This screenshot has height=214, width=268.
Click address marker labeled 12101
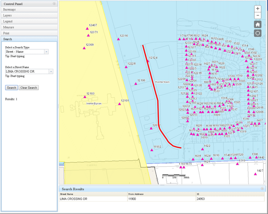tap(120, 104)
